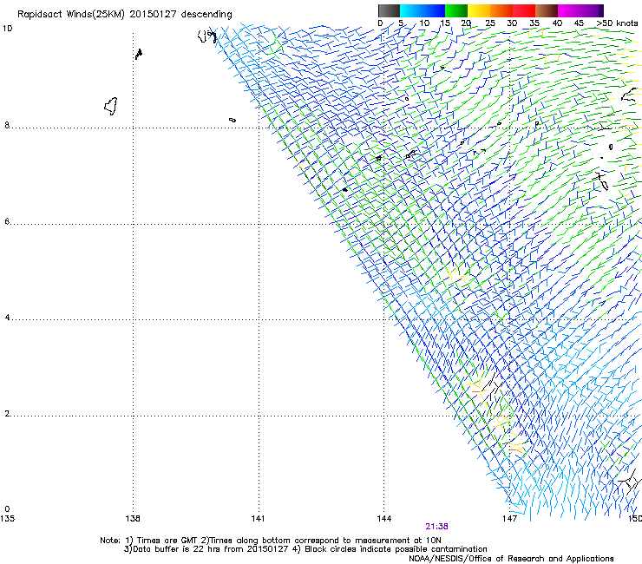The height and width of the screenshot is (564, 642).
Task: Click the black contaminated wind barbs near 147E, 2.5N
Action: coord(495,387)
